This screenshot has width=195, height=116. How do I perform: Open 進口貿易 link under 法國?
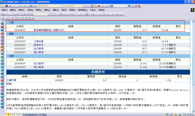(39, 67)
